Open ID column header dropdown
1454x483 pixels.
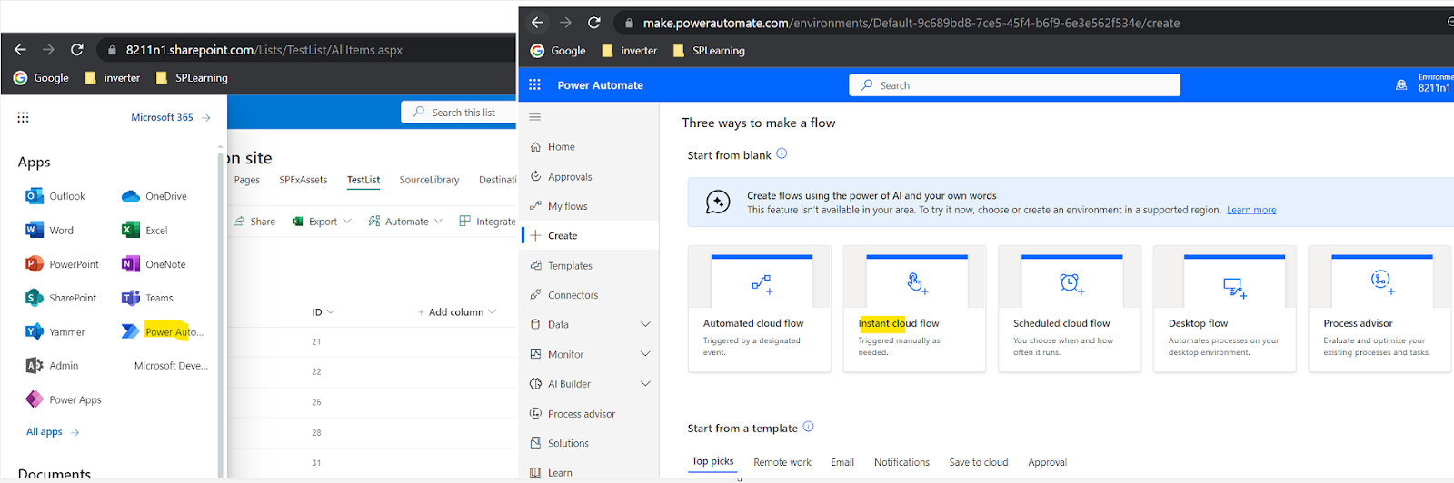point(324,311)
